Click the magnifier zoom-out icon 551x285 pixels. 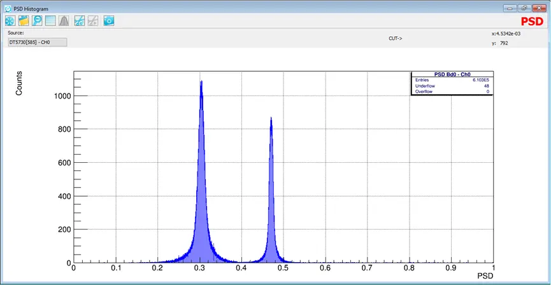click(37, 21)
